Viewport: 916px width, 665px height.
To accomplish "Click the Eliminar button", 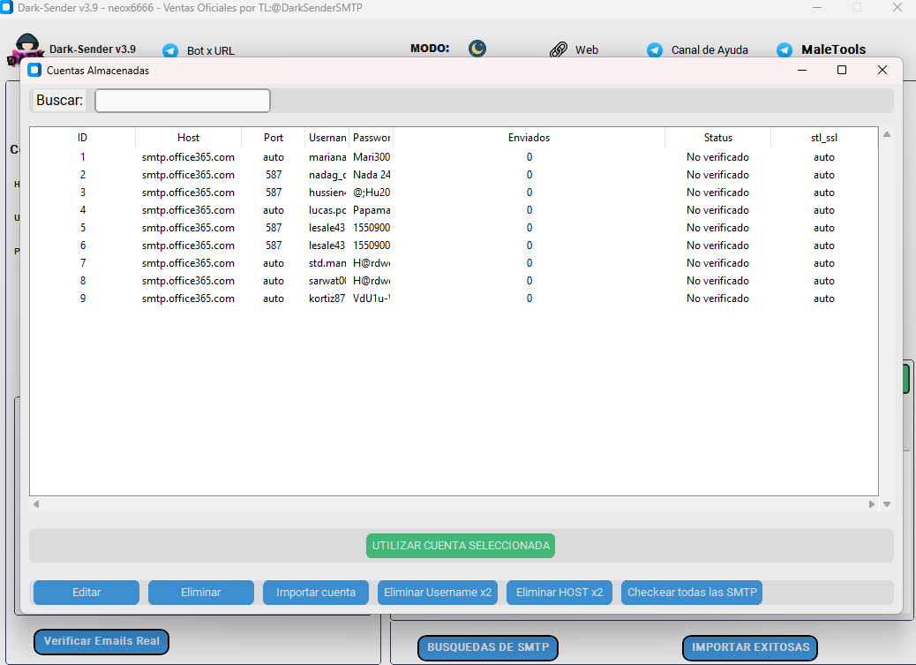I will [200, 593].
